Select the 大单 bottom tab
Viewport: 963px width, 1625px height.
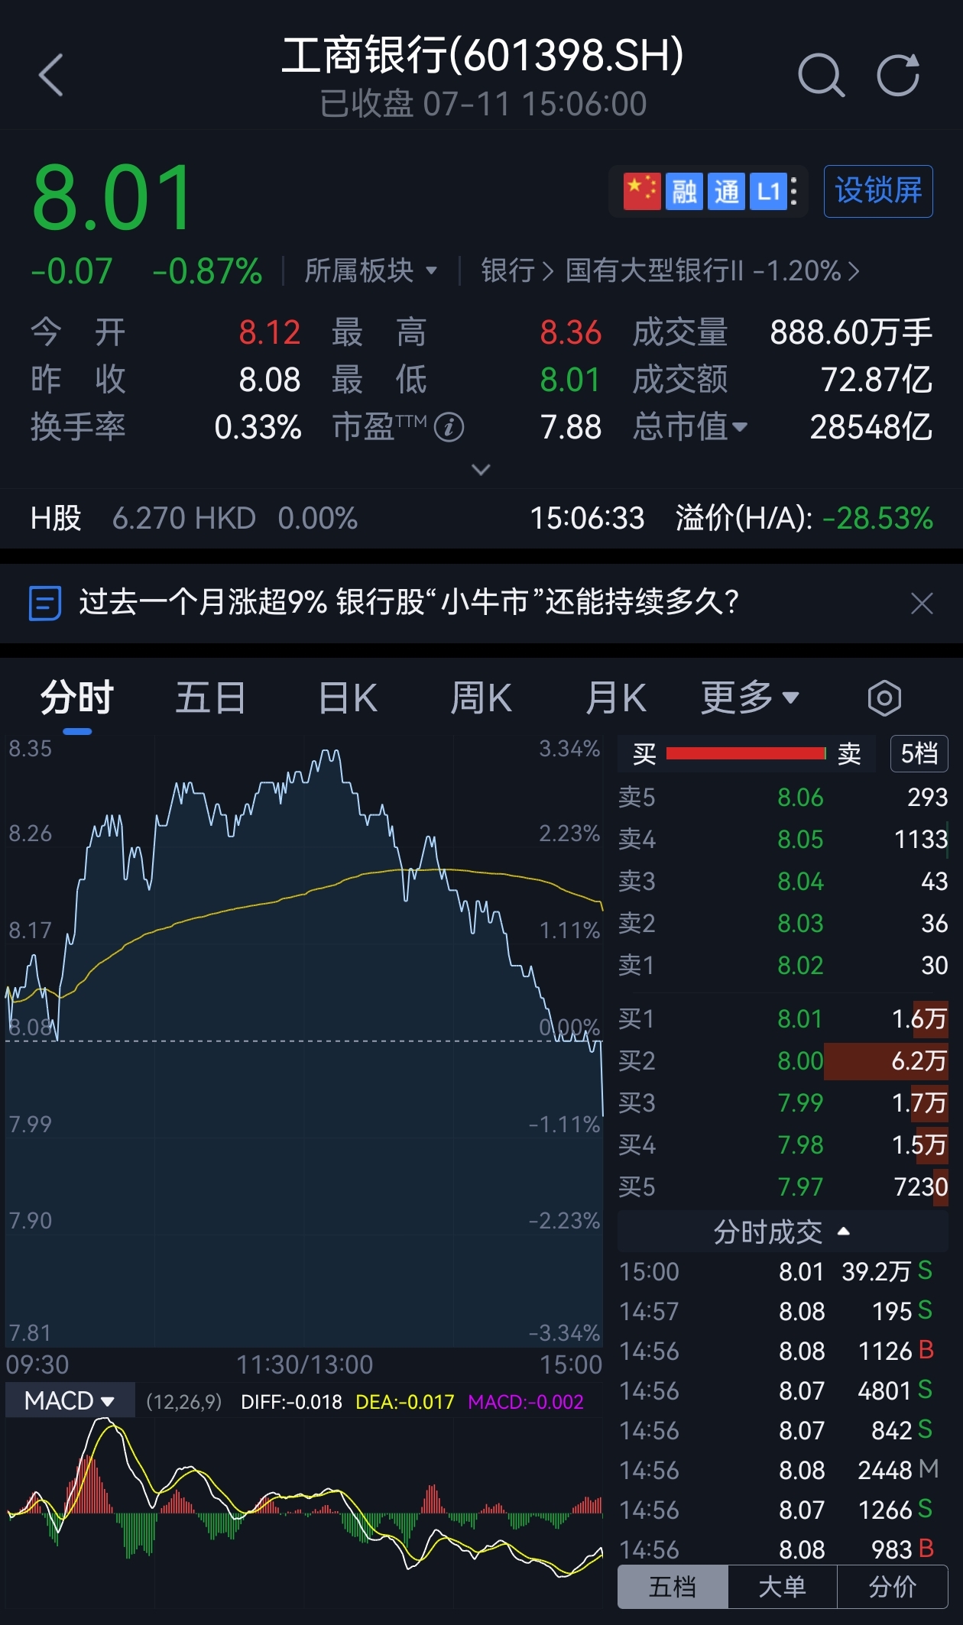coord(783,1587)
